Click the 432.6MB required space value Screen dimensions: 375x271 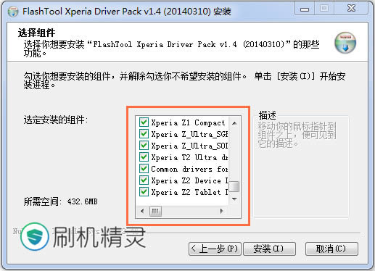point(83,201)
